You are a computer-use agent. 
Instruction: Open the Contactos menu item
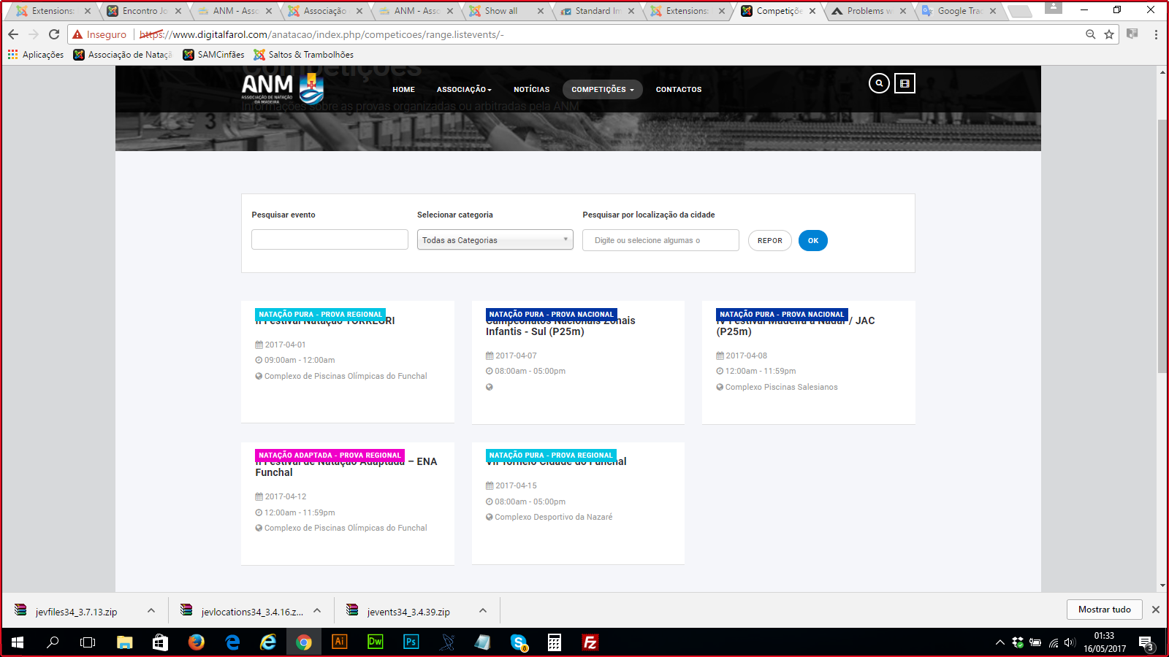679,90
